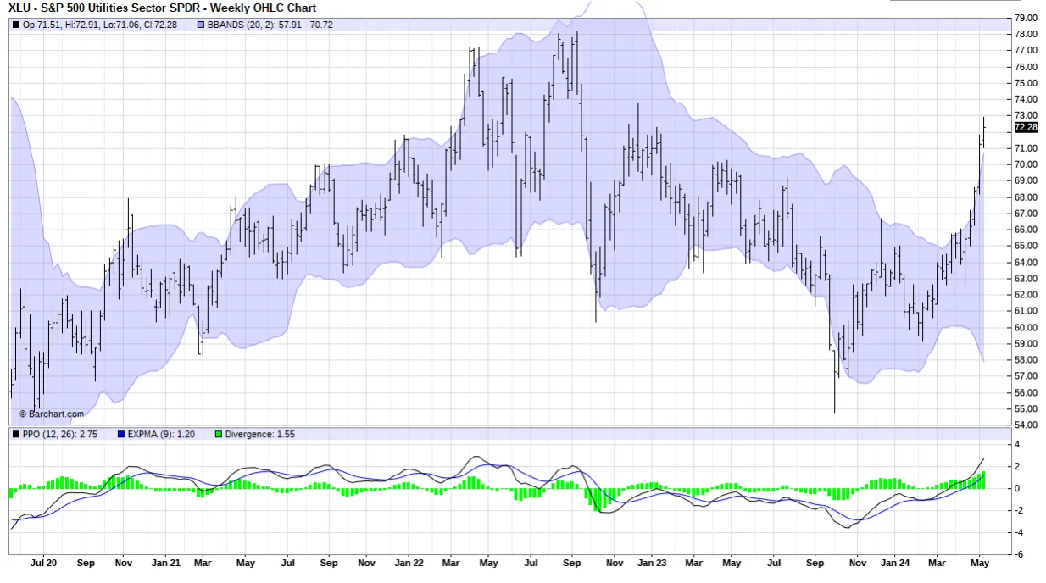Image resolution: width=1046 pixels, height=583 pixels.
Task: Click the 78.00 price axis label
Action: pyautogui.click(x=1026, y=34)
